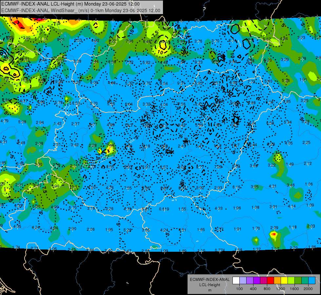Viewport: 321px width, 295px height.
Task: Click the grid value '5.40'
Action: coord(269,81)
